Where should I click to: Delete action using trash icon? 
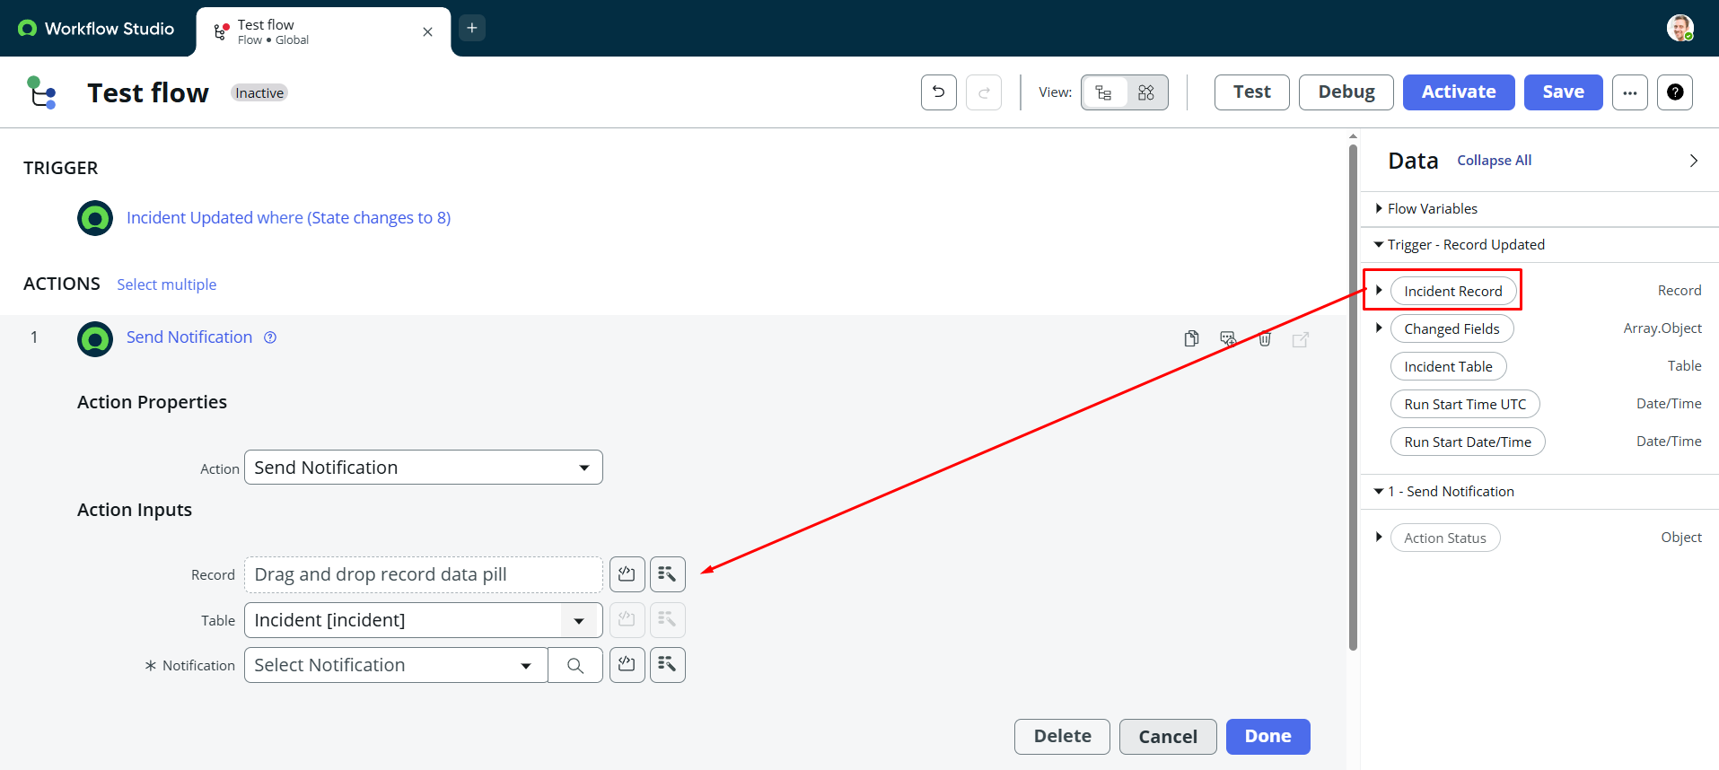click(x=1265, y=338)
